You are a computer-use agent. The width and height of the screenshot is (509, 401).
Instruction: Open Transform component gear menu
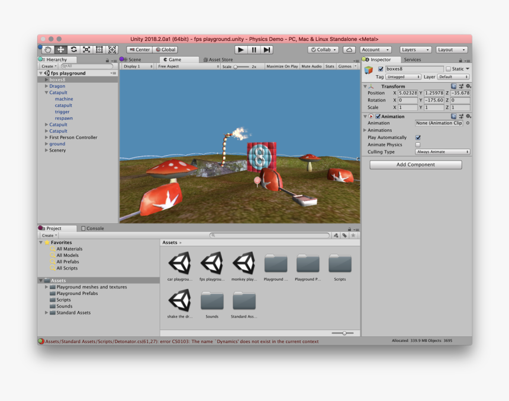[468, 86]
